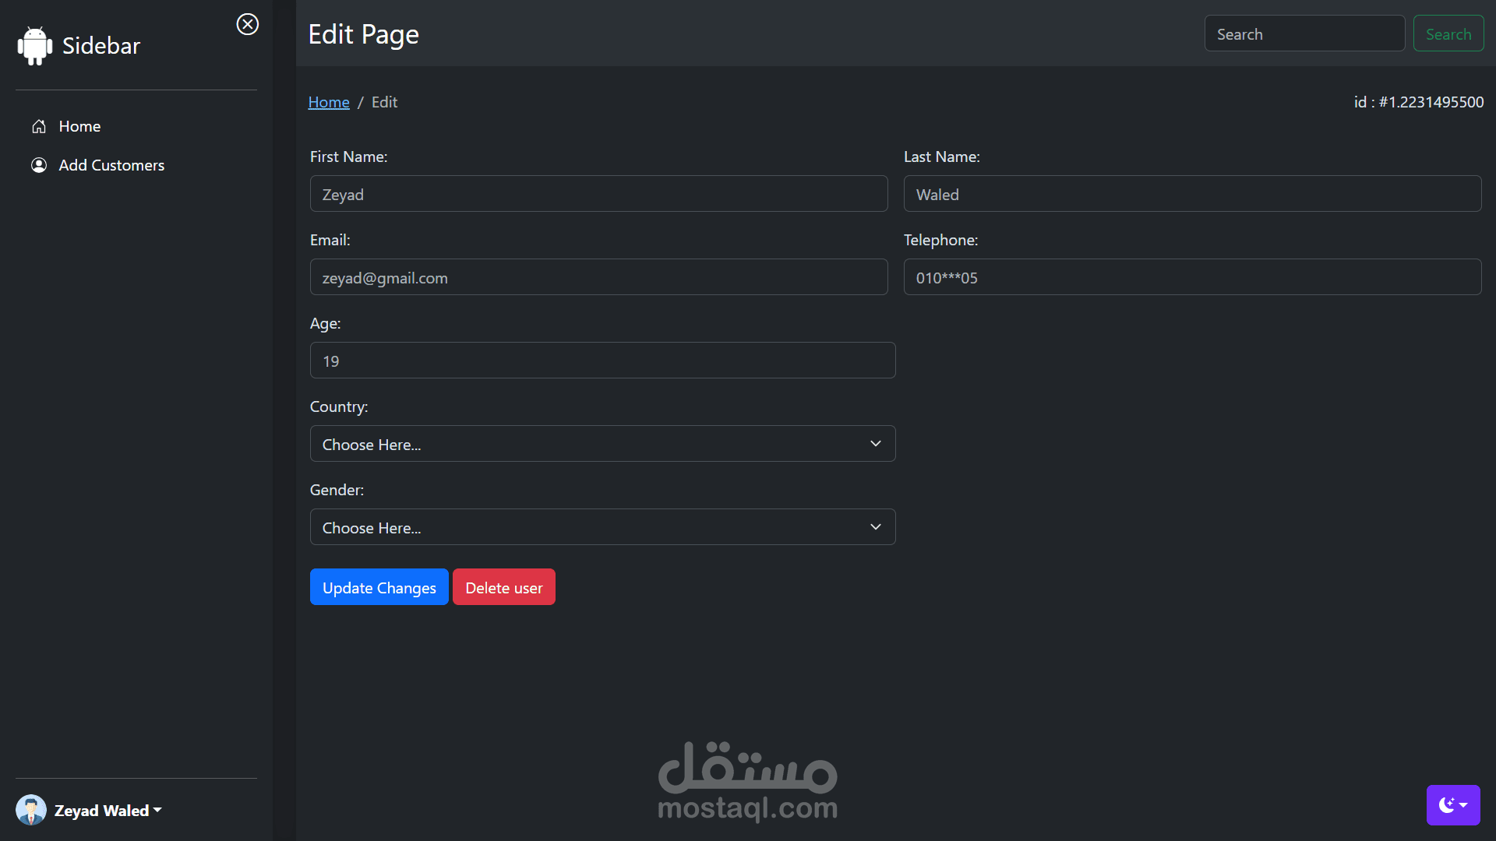Open the Gender dropdown

click(602, 527)
